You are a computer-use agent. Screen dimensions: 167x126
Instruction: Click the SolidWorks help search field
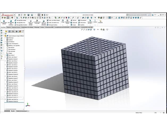tap(139, 15)
